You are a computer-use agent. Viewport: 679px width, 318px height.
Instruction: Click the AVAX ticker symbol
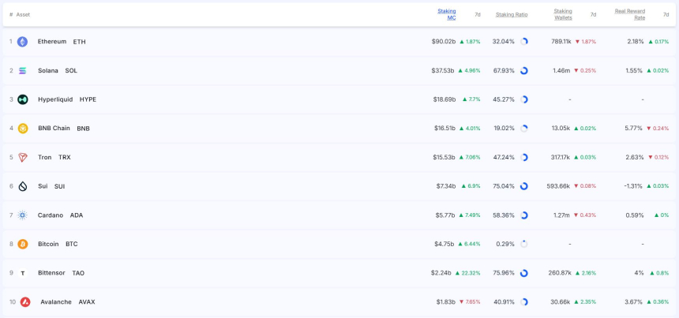pyautogui.click(x=87, y=302)
